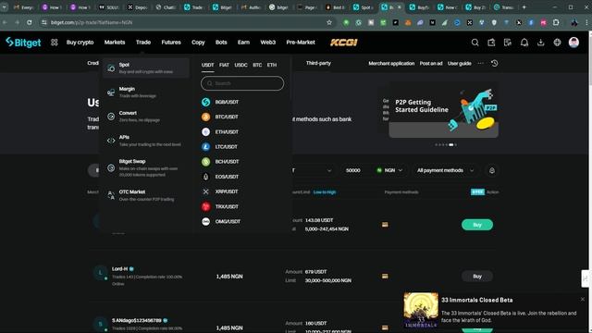Select the FIAT market tab
The height and width of the screenshot is (333, 592).
coord(224,65)
